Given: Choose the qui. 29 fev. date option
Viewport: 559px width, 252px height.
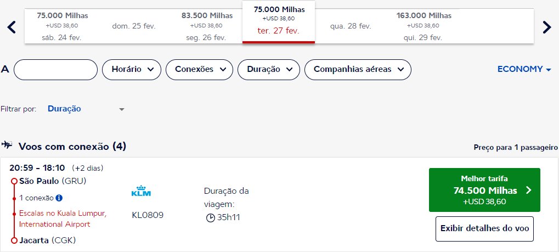Looking at the screenshot, I should click(x=424, y=27).
